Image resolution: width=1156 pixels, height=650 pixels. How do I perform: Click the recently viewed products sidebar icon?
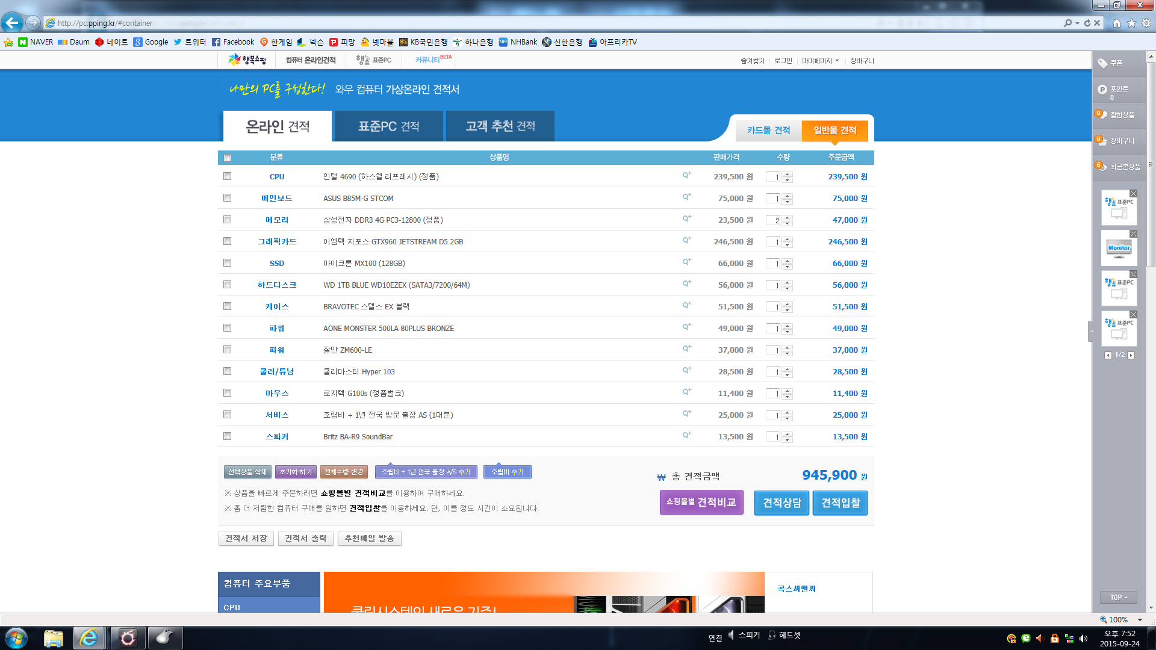pos(1101,166)
